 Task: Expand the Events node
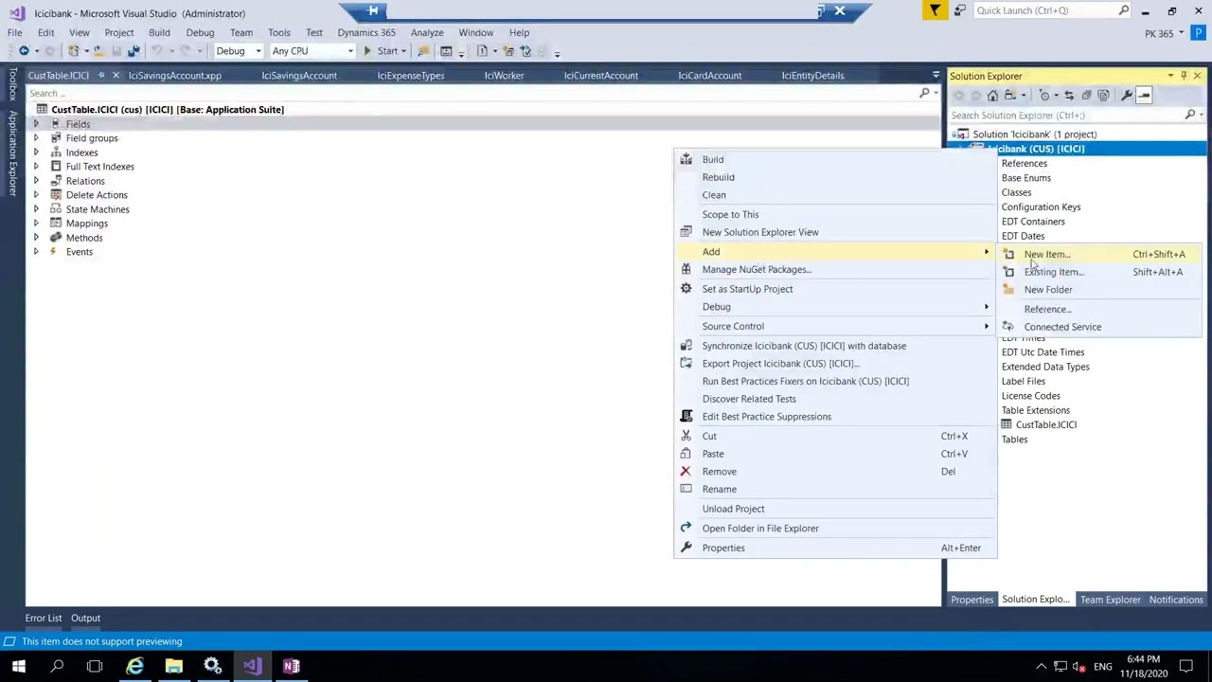coord(36,252)
